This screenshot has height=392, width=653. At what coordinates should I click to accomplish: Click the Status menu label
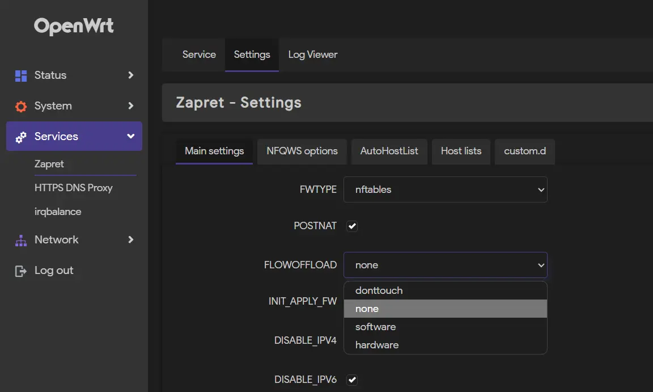pos(50,75)
